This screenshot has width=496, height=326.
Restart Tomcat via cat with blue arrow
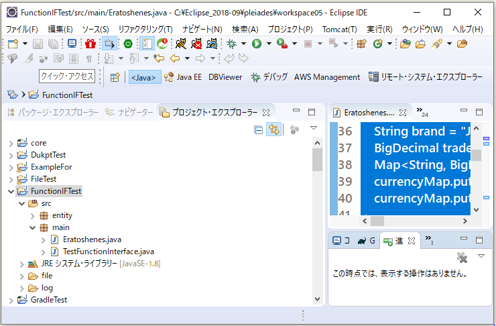click(212, 44)
